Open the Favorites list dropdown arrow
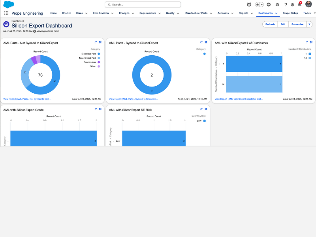Viewport: 316px width, 237px height. tap(262, 4)
